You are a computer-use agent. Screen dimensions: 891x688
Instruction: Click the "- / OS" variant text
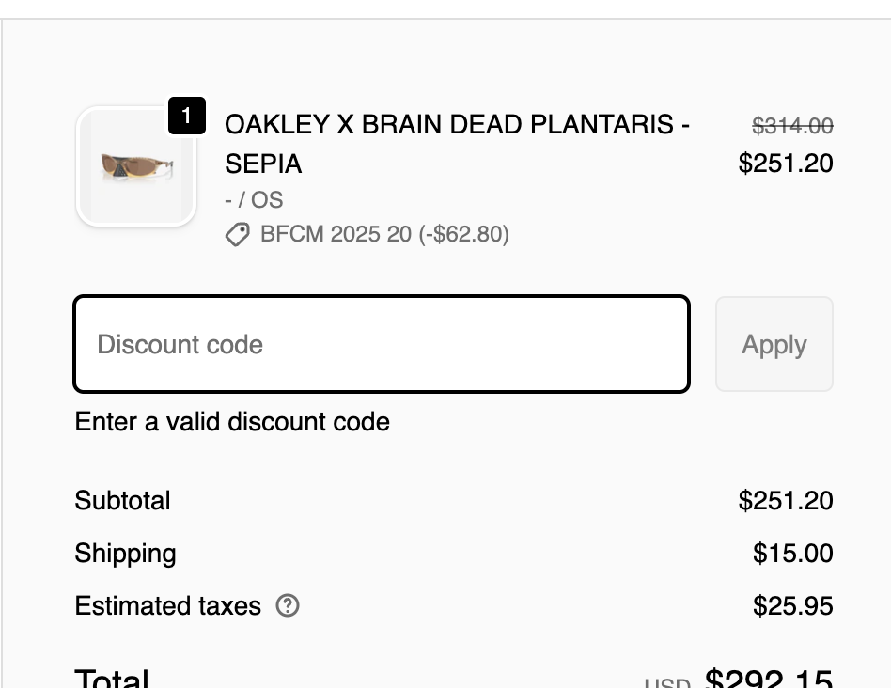(254, 200)
